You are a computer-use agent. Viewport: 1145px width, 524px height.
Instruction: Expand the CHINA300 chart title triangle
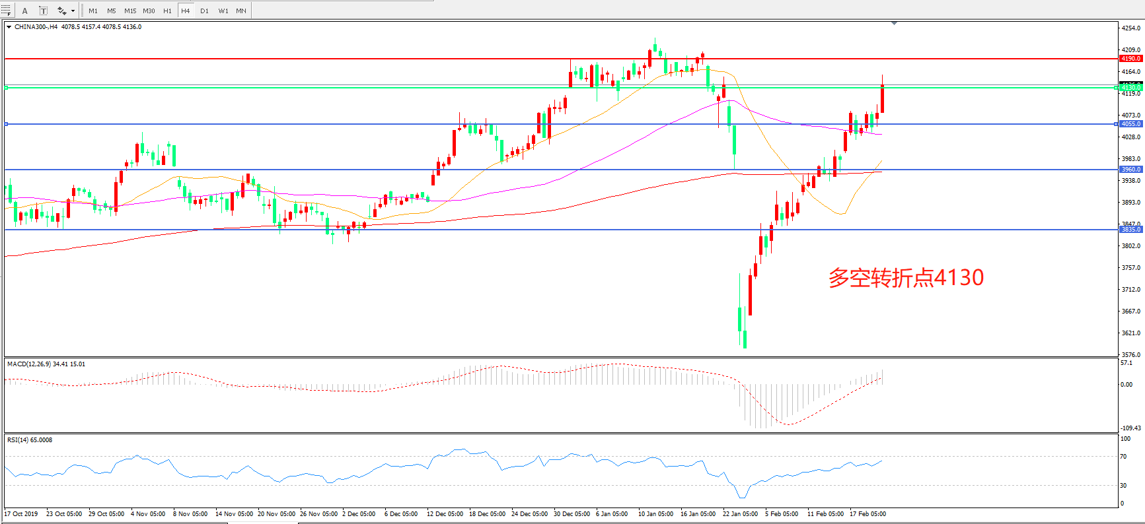click(x=9, y=27)
